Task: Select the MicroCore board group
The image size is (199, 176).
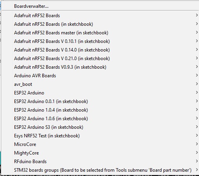Action: point(100,144)
